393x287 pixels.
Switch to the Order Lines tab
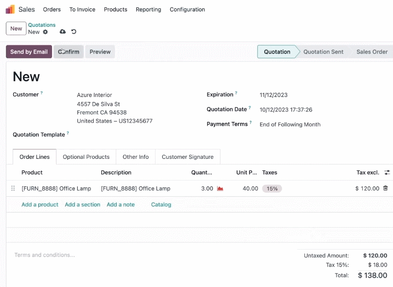coord(34,157)
